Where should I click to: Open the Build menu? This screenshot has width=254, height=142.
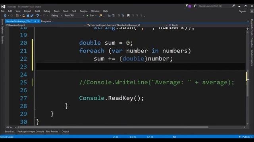37,11
